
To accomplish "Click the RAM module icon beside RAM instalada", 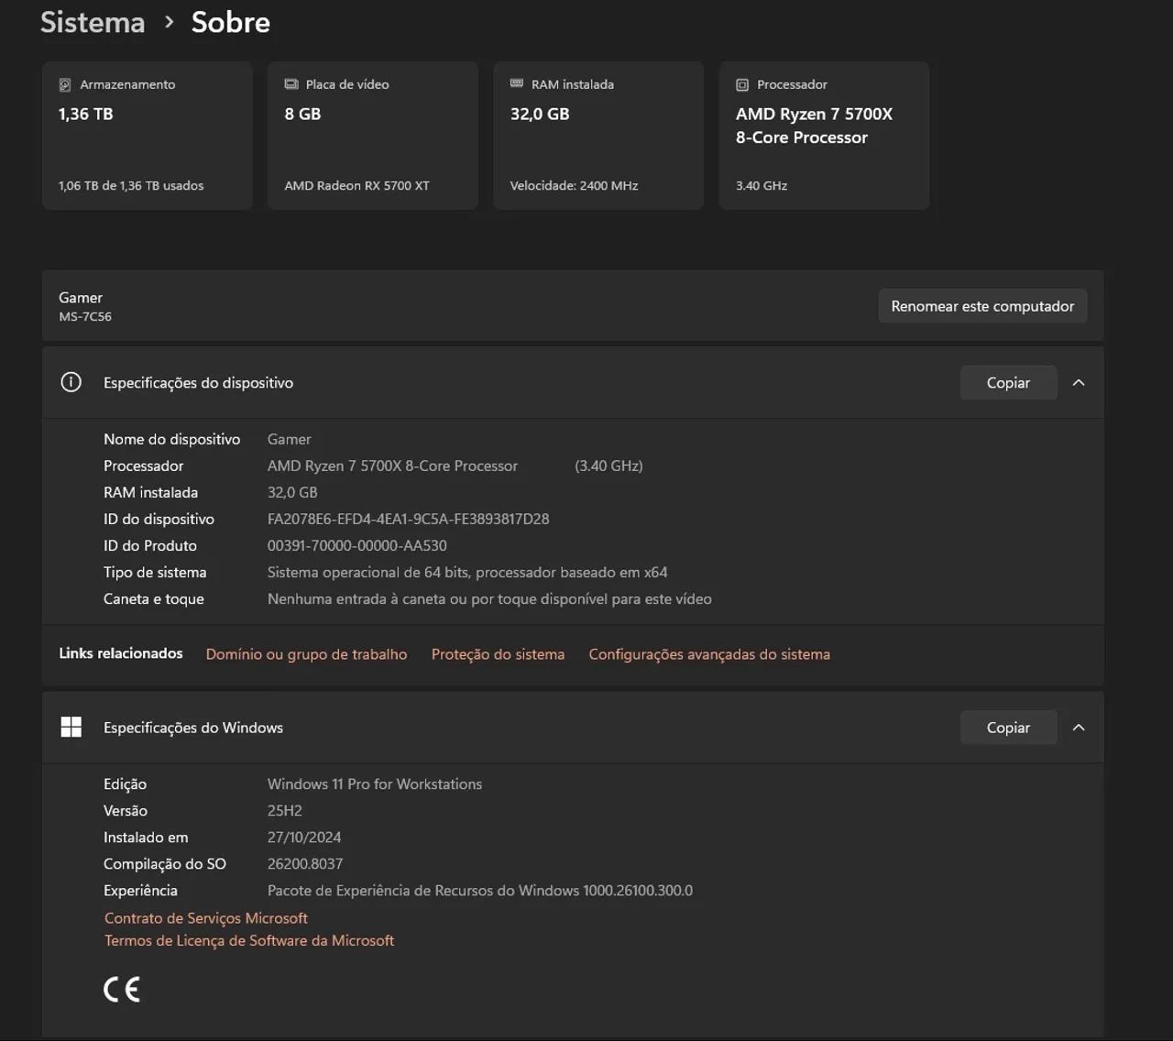I will point(517,83).
